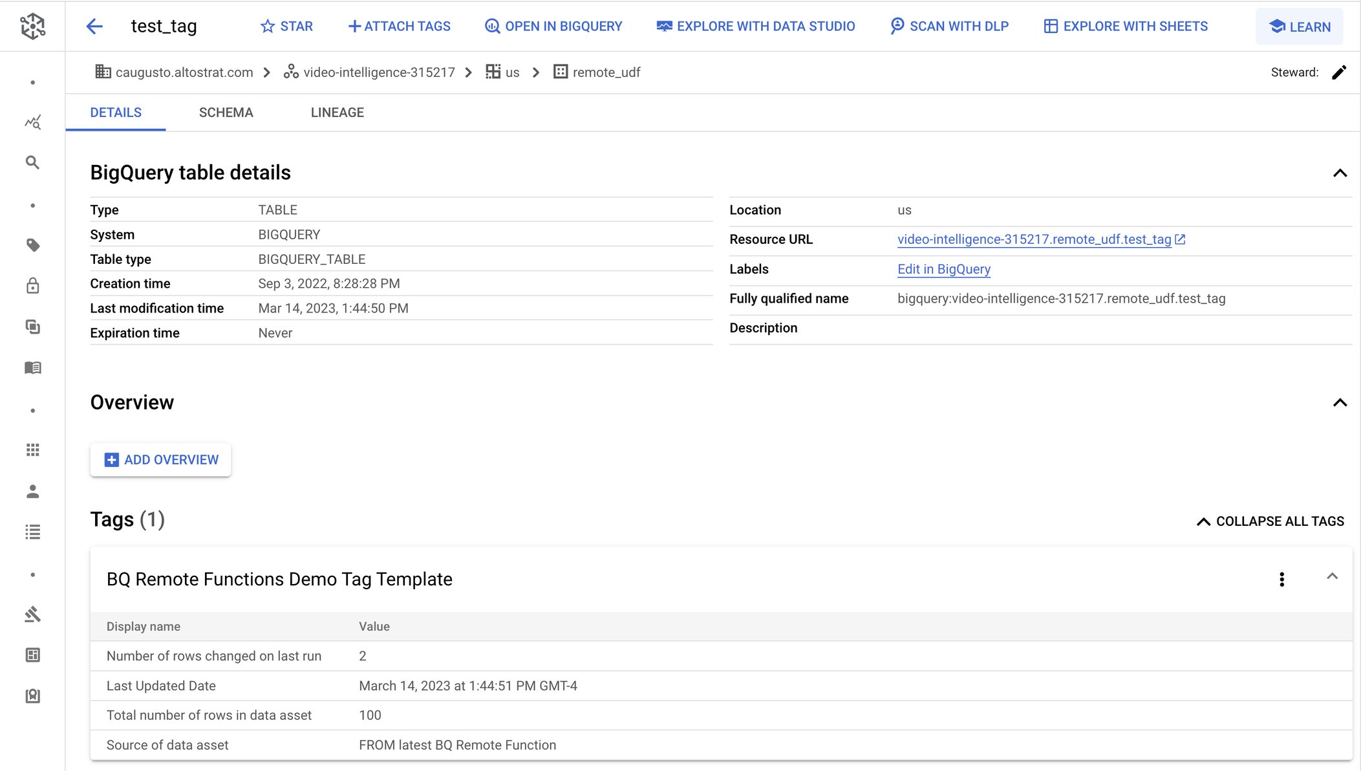The image size is (1361, 771).
Task: Collapse the Overview section
Action: (x=1340, y=402)
